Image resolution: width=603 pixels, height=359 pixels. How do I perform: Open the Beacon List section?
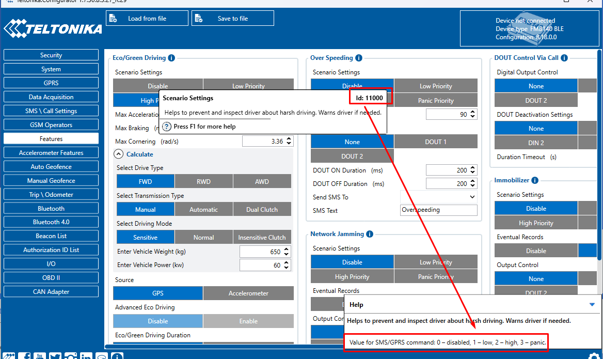[51, 236]
